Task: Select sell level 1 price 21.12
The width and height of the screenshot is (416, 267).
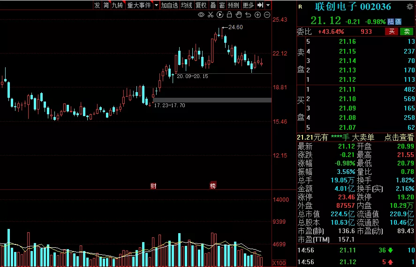Action: click(x=347, y=79)
